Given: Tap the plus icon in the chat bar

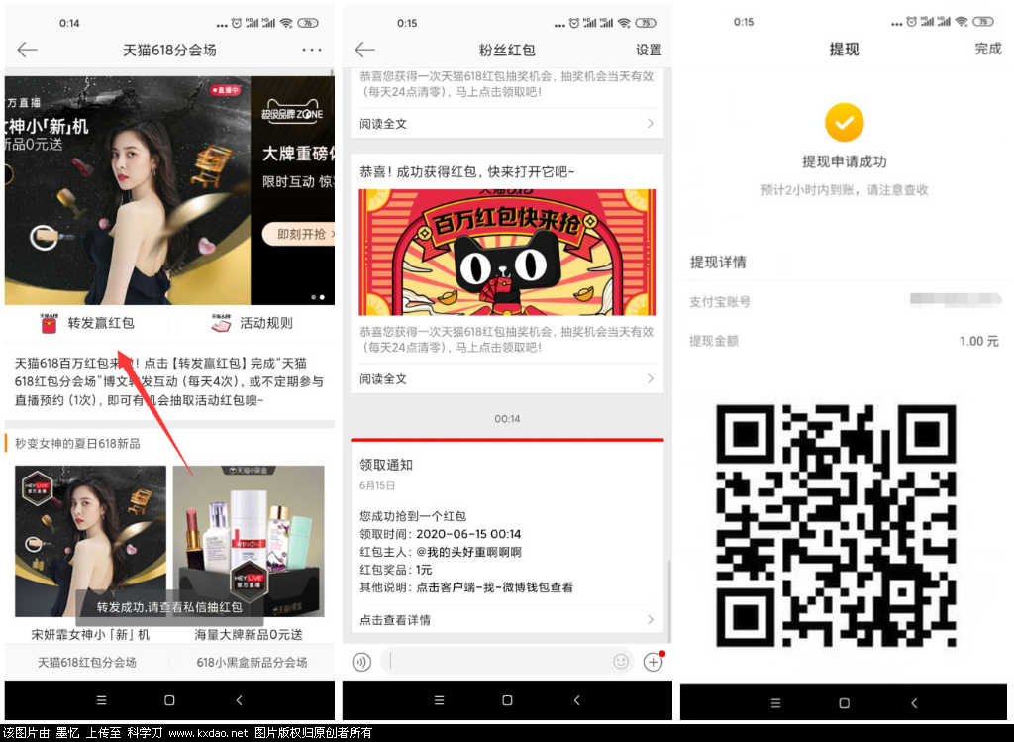Looking at the screenshot, I should 654,662.
